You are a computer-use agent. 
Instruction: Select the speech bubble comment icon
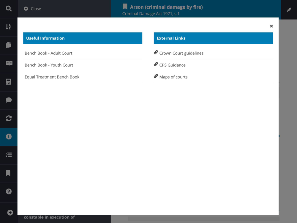pyautogui.click(x=9, y=100)
